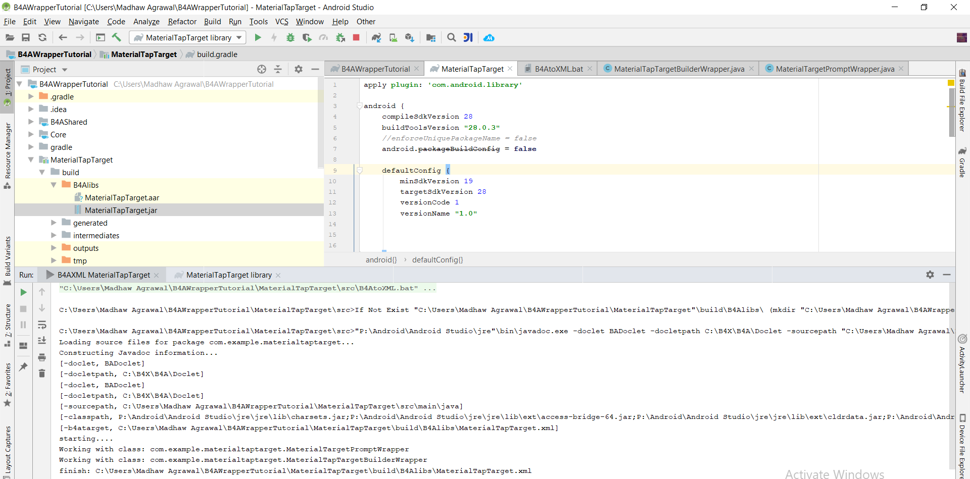Click Run with Coverage shield icon
Viewport: 970px width, 479px height.
coord(307,37)
